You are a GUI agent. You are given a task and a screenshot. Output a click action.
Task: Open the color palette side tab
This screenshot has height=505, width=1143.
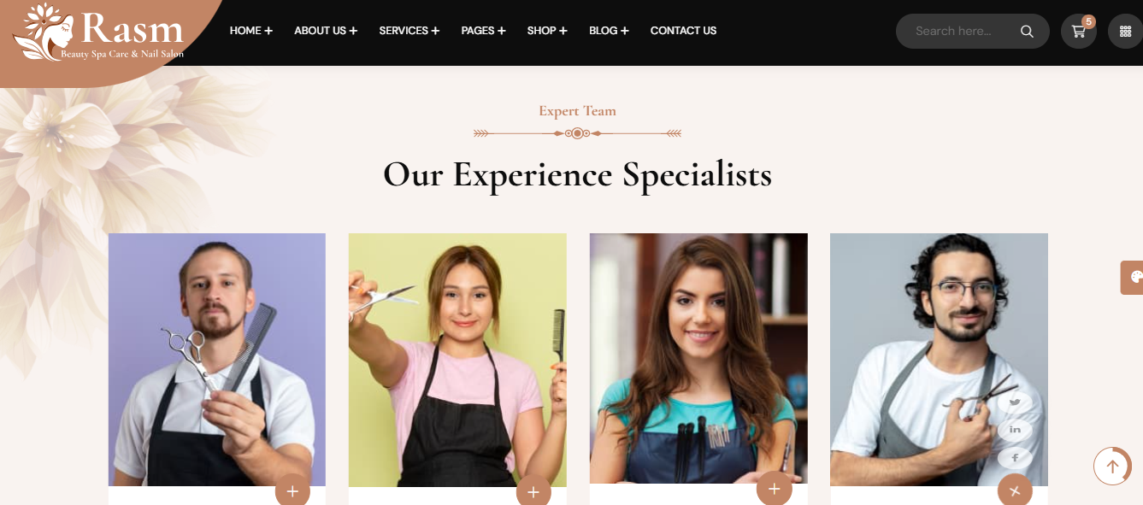coord(1132,277)
